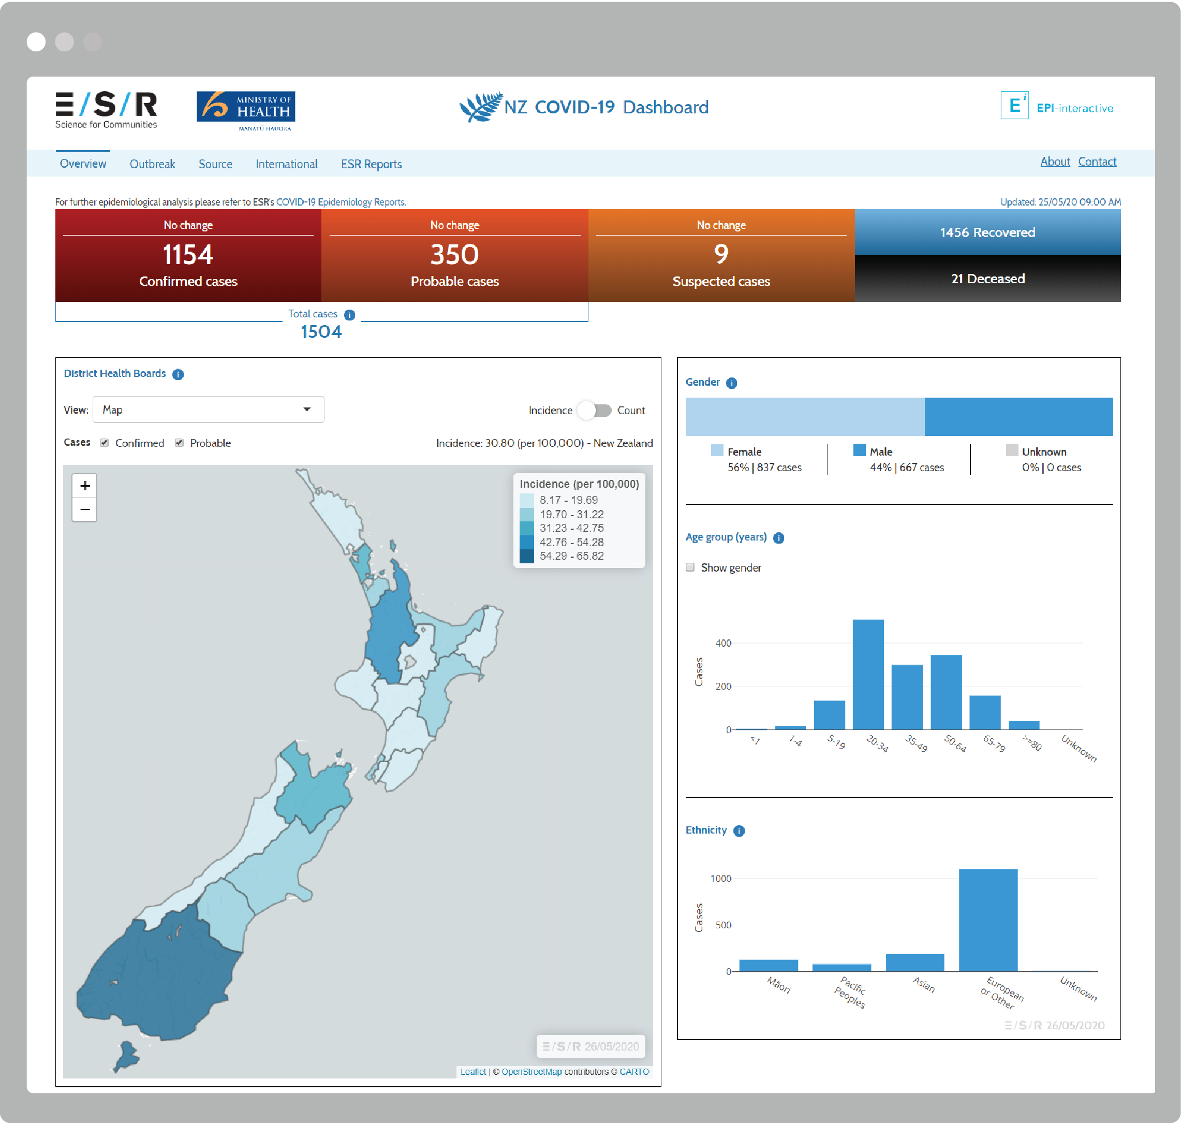Click the EPI-interactive logo
Image resolution: width=1181 pixels, height=1123 pixels.
pyautogui.click(x=1057, y=107)
